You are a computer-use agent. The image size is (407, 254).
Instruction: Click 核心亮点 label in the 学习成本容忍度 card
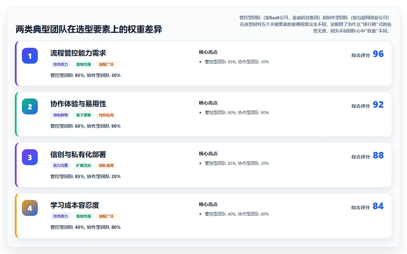208,204
